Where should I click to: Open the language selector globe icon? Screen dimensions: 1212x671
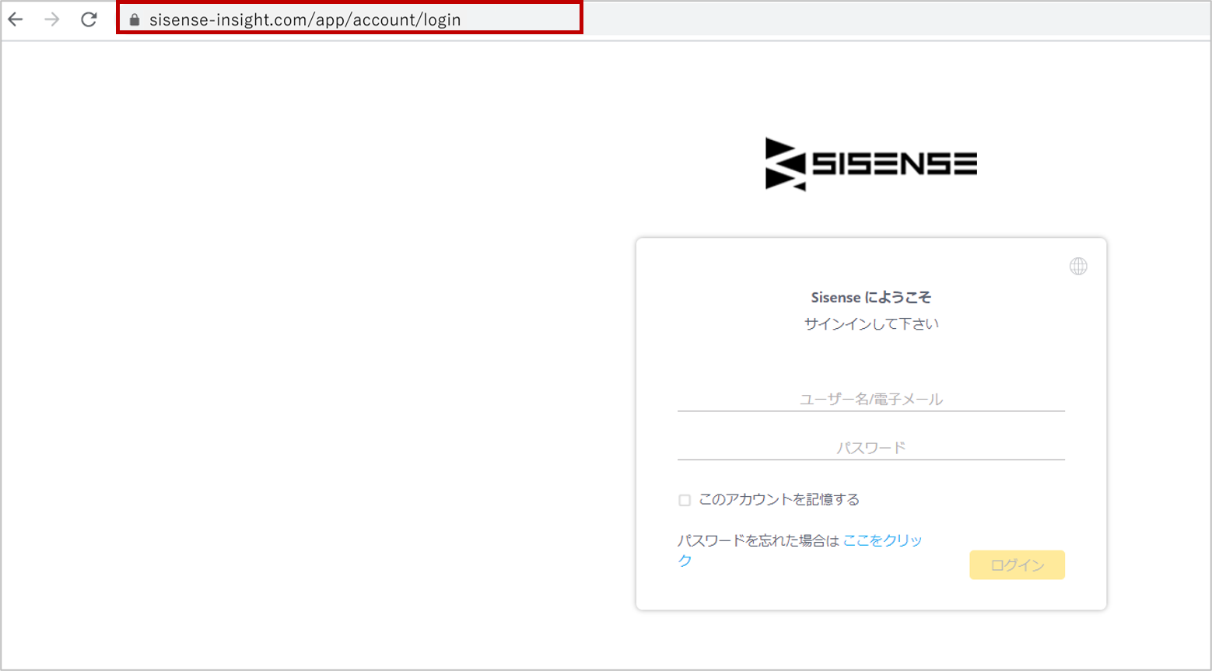click(1078, 267)
